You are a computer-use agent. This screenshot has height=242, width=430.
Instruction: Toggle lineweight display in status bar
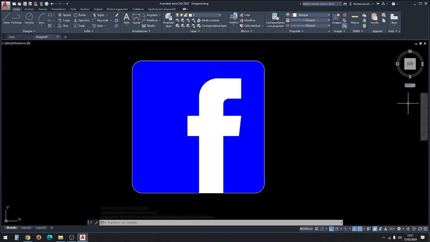(369, 229)
